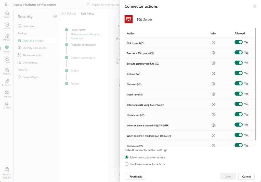Toggle off Execute a SQL query (V2)
Viewport: 261px width, 182px height.
click(x=238, y=53)
